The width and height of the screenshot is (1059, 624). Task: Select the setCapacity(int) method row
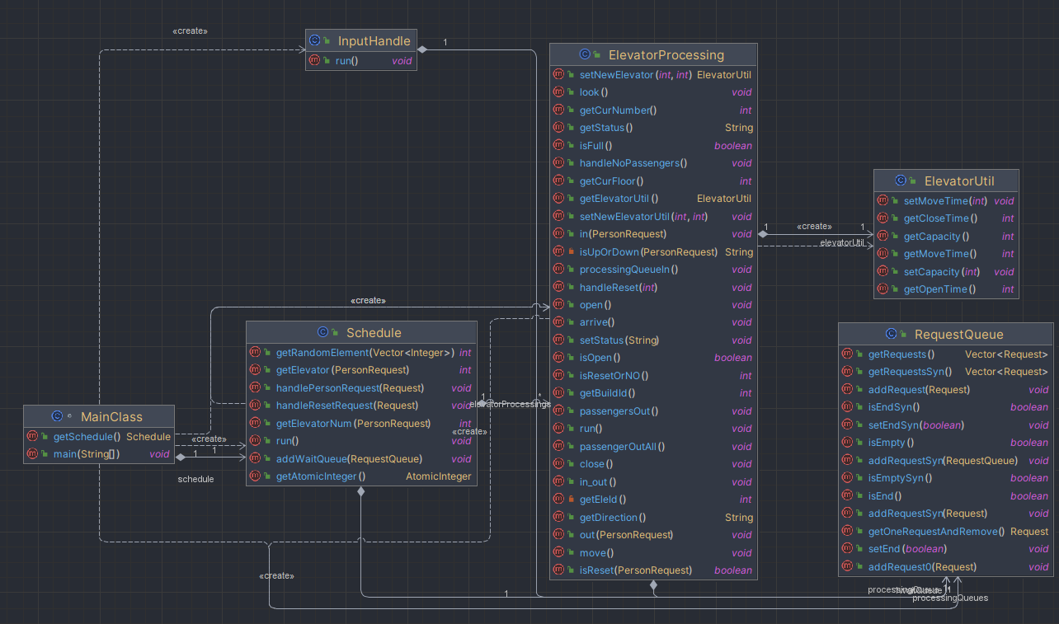[947, 271]
